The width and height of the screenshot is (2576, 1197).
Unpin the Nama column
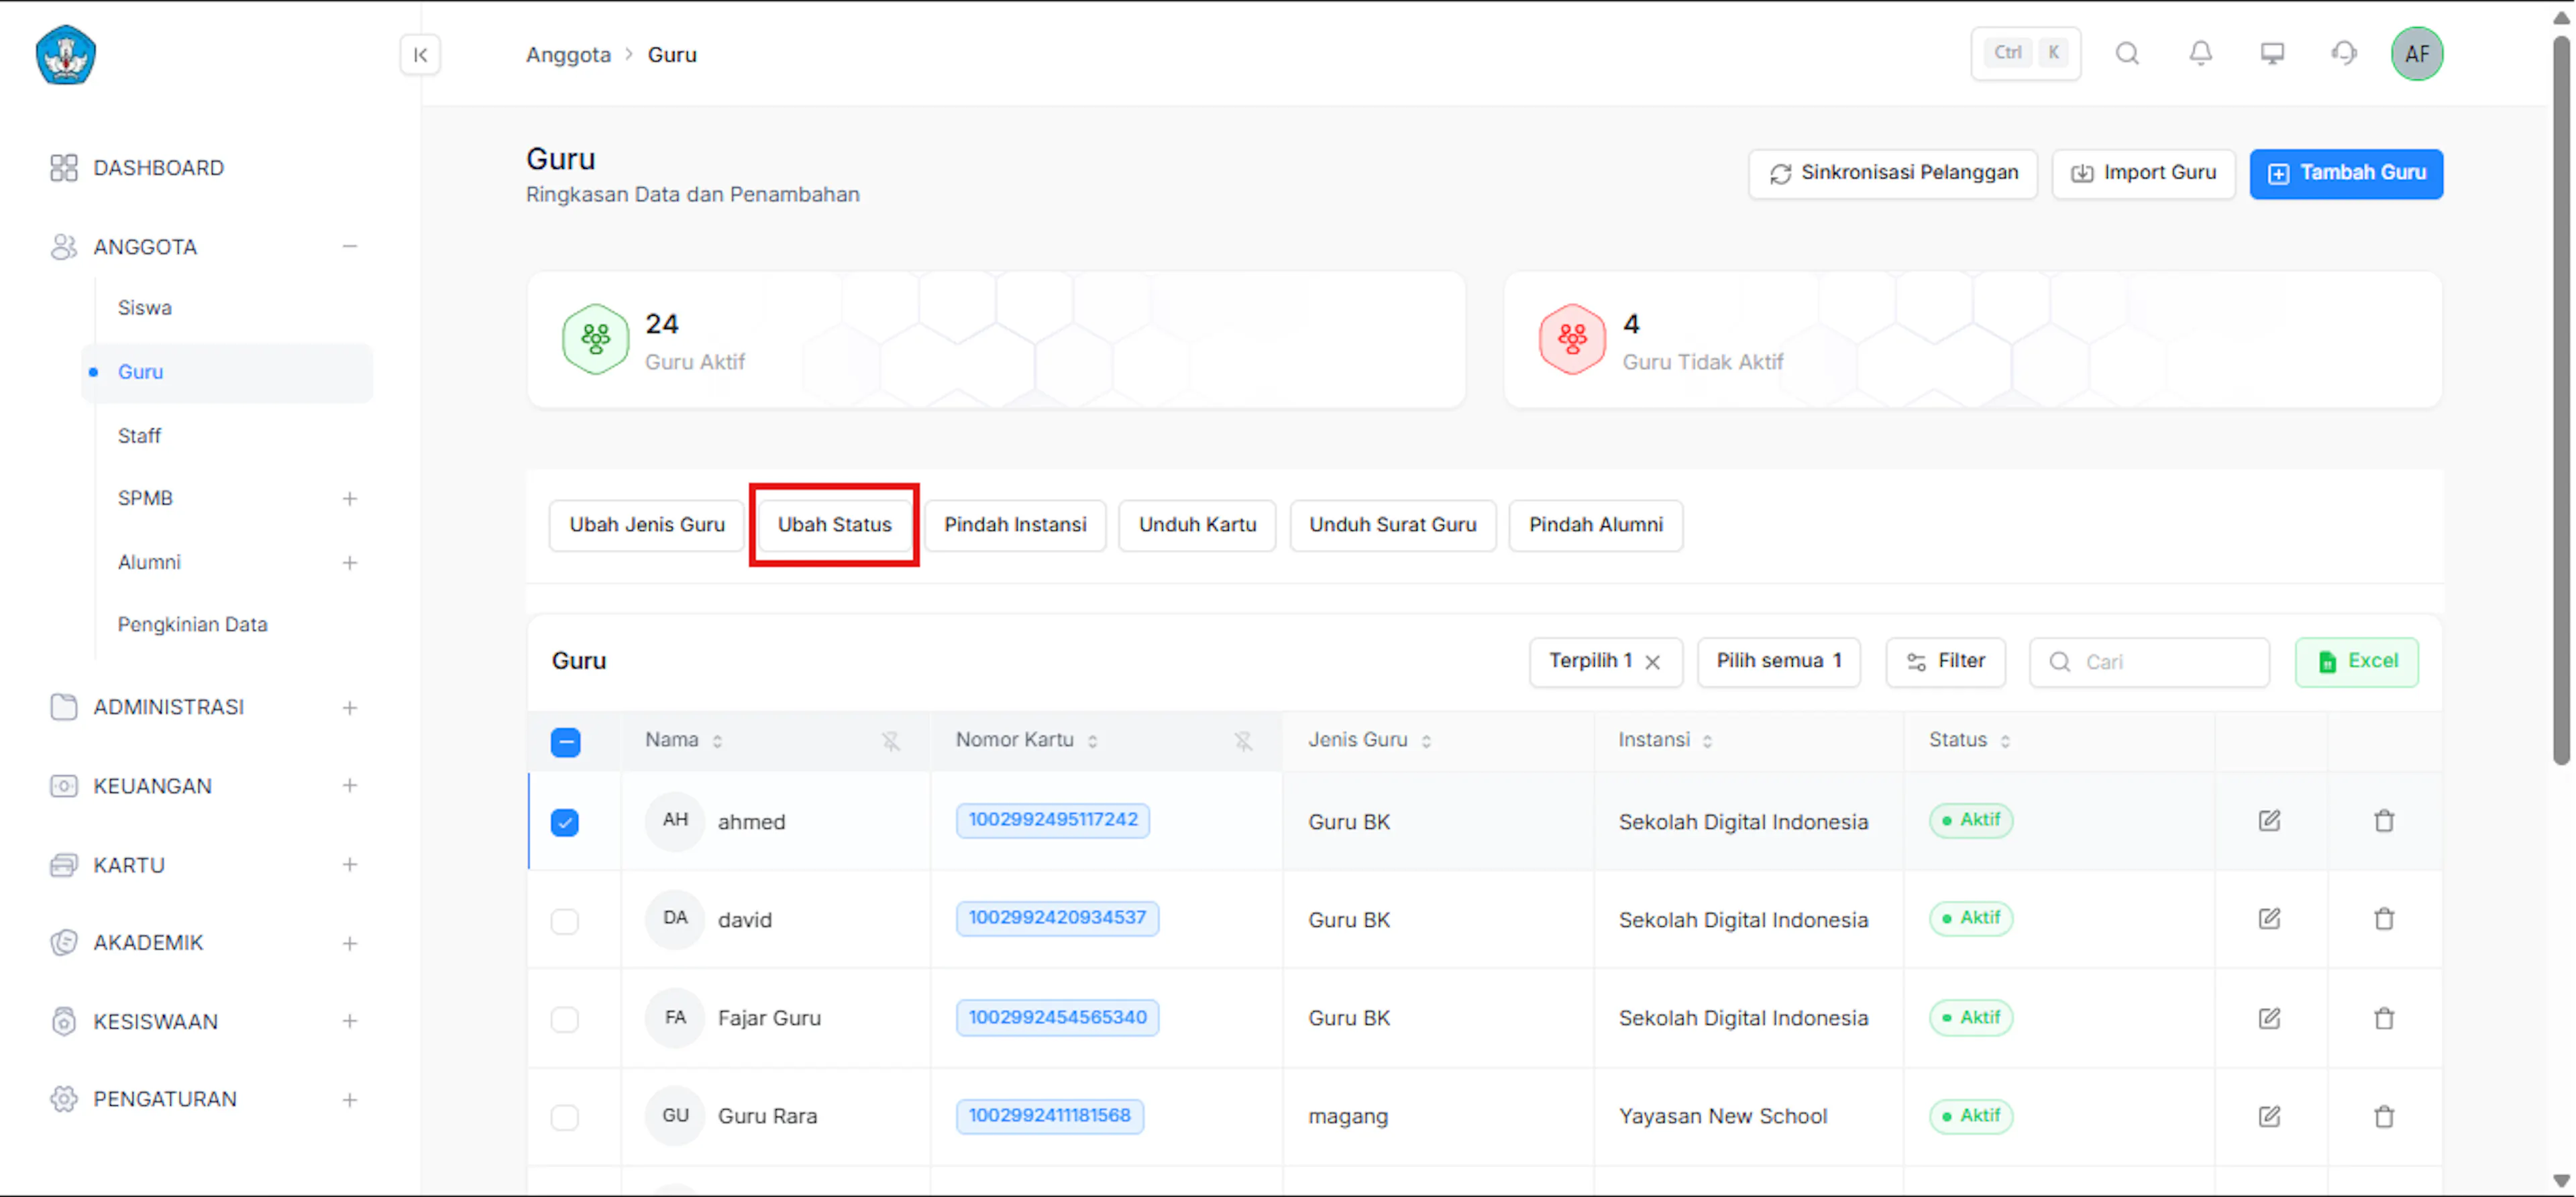[890, 741]
